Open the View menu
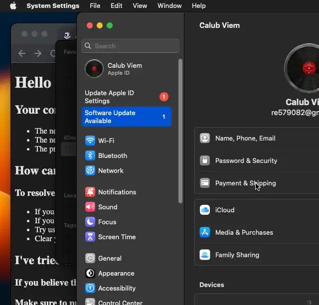Viewport: 319px width, 305px height. [140, 5]
